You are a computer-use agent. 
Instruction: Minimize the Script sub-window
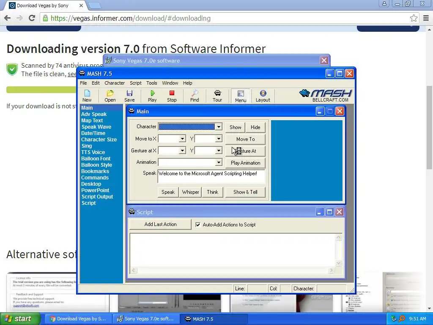pos(319,212)
